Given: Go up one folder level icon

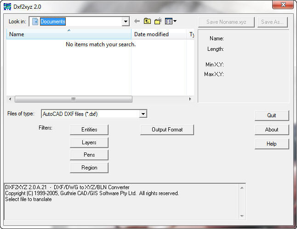Looking at the screenshot, I should [148, 21].
